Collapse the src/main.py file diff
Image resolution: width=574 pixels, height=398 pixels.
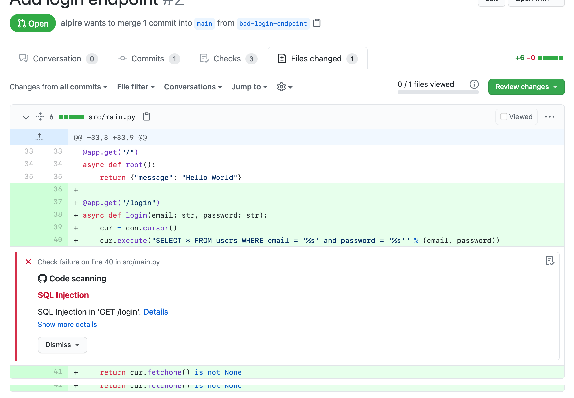[26, 117]
